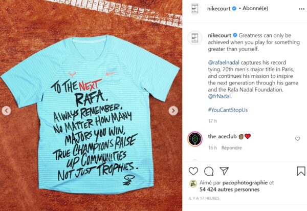307x211 pixels.
Task: Open comments with the speech bubble icon
Action: coord(209,172)
